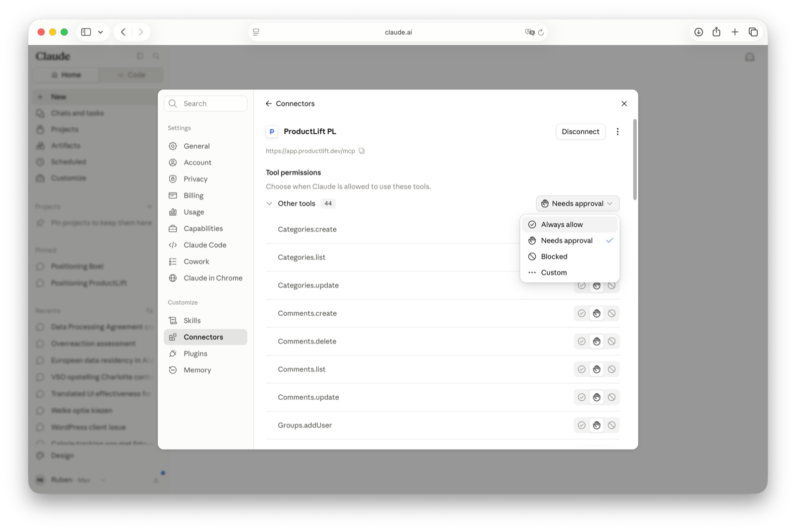The image size is (796, 531).
Task: Open Claude in Chrome settings
Action: coord(205,278)
